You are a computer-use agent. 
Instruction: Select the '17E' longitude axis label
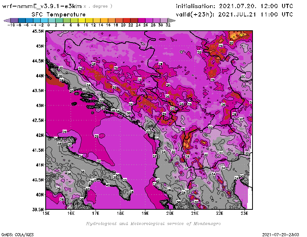[x=96, y=213]
